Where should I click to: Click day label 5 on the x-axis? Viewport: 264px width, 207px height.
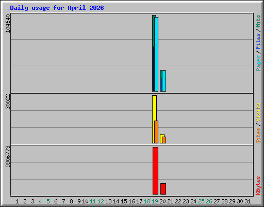coord(48,201)
